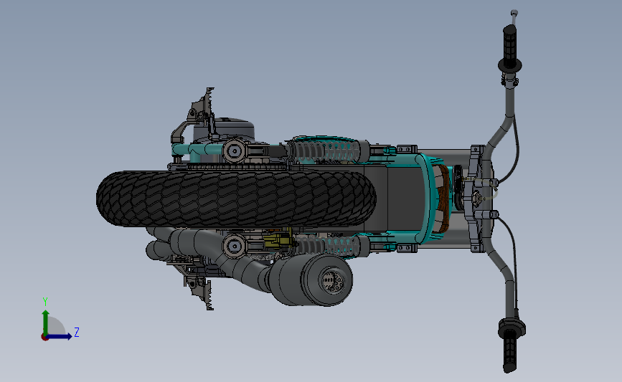
Task: Click the green Y axis arrow of the triad
Action: (x=46, y=322)
